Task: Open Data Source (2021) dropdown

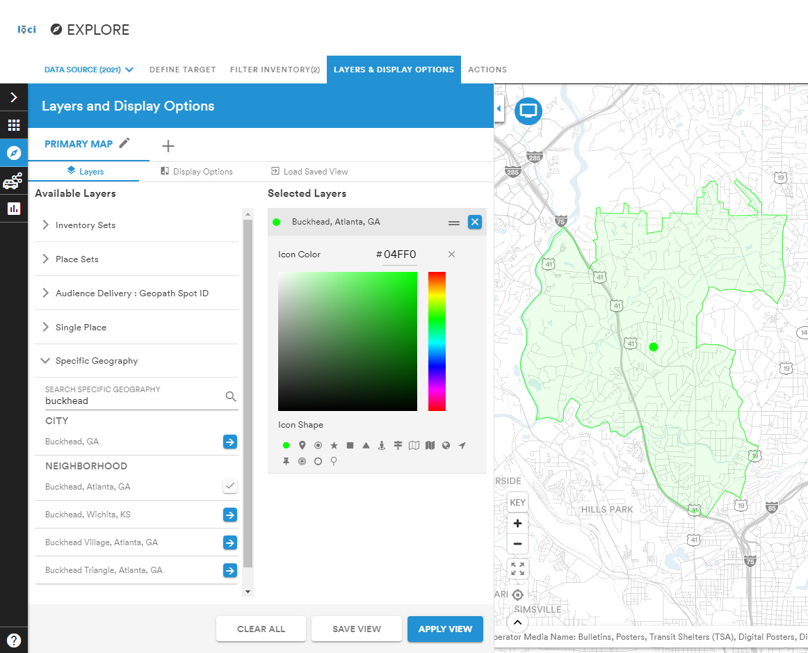Action: click(88, 70)
